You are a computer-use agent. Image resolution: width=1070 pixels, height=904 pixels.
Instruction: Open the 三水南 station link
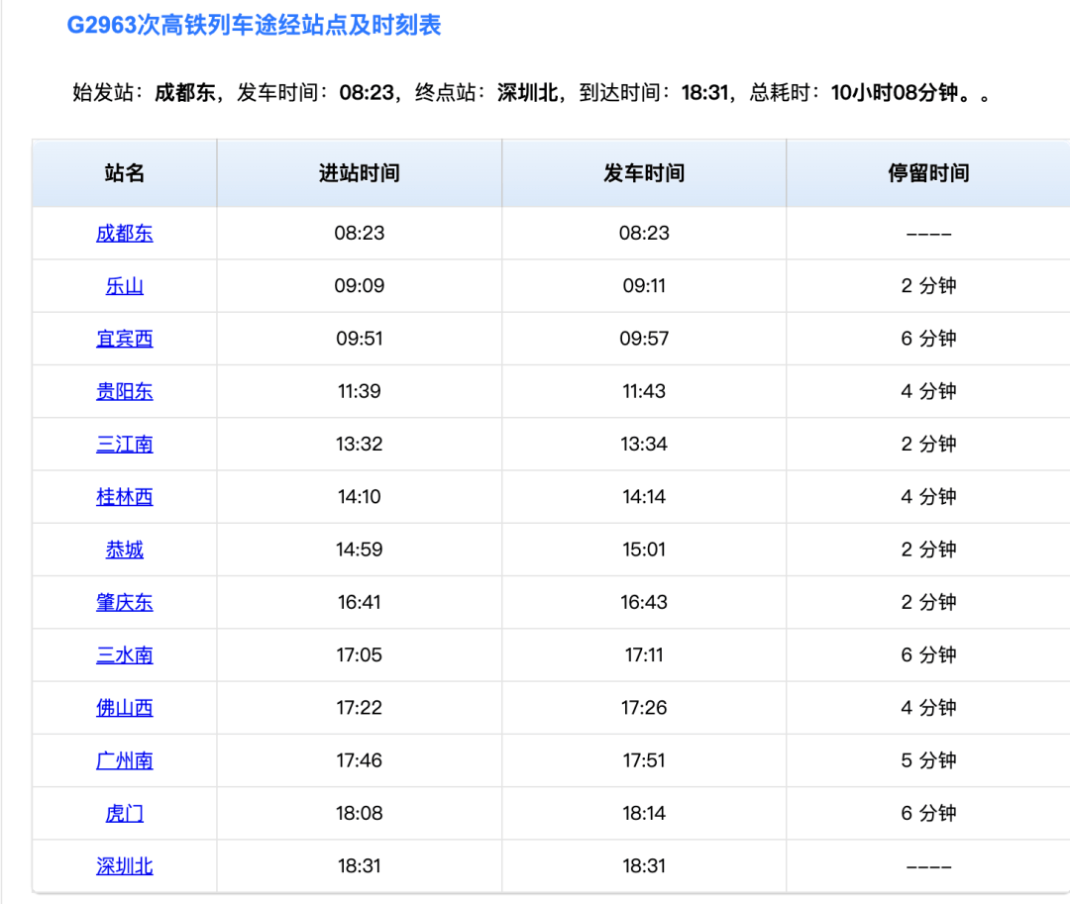[x=124, y=655]
